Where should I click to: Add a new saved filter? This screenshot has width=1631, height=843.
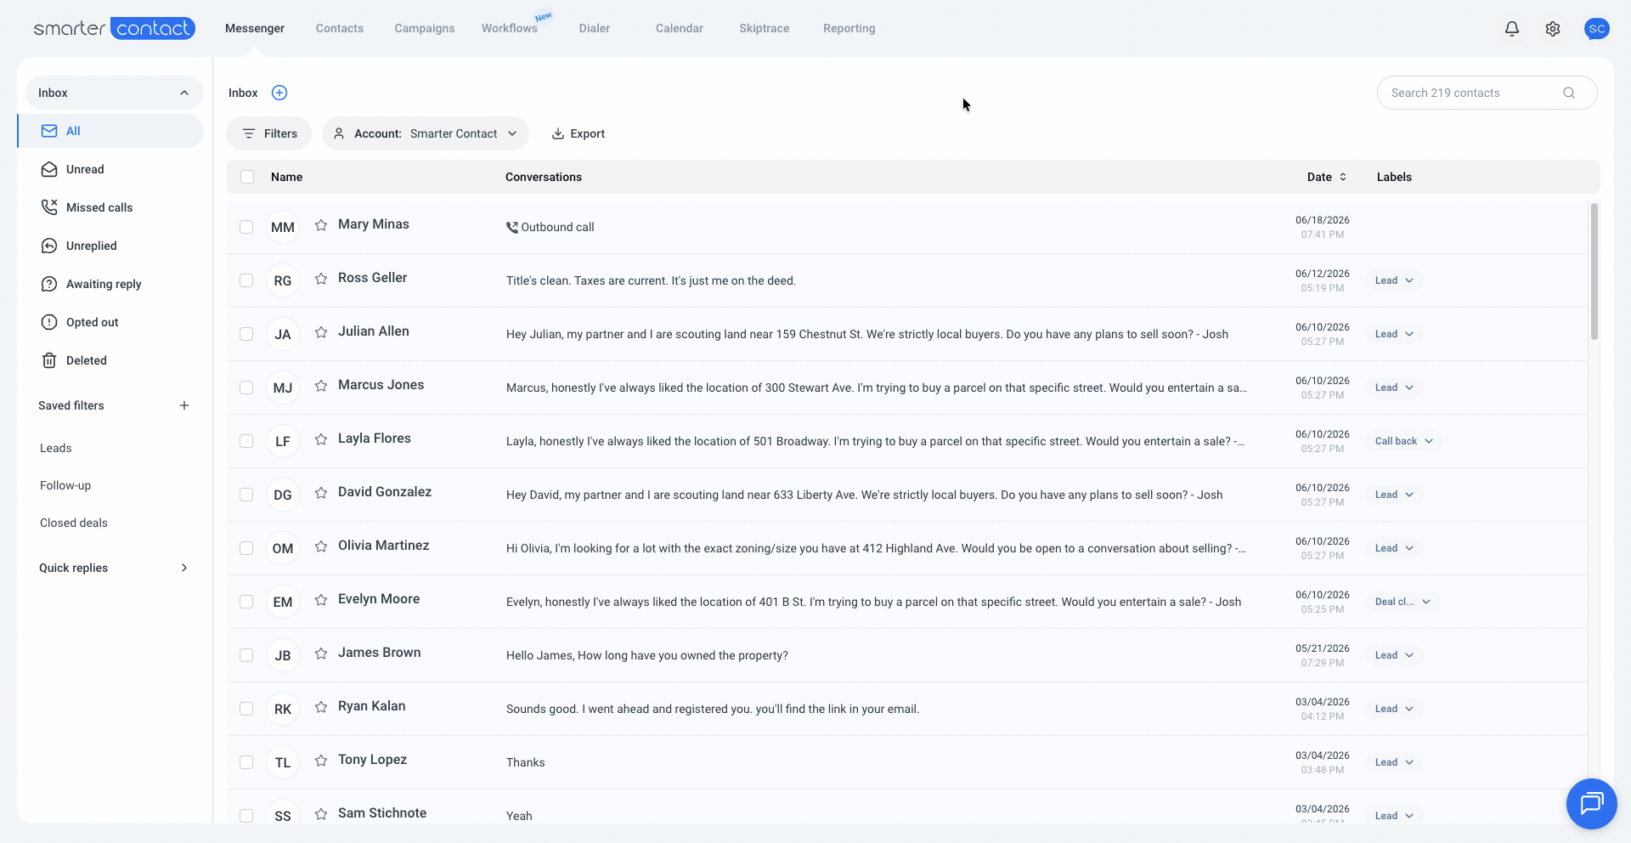[x=184, y=405]
